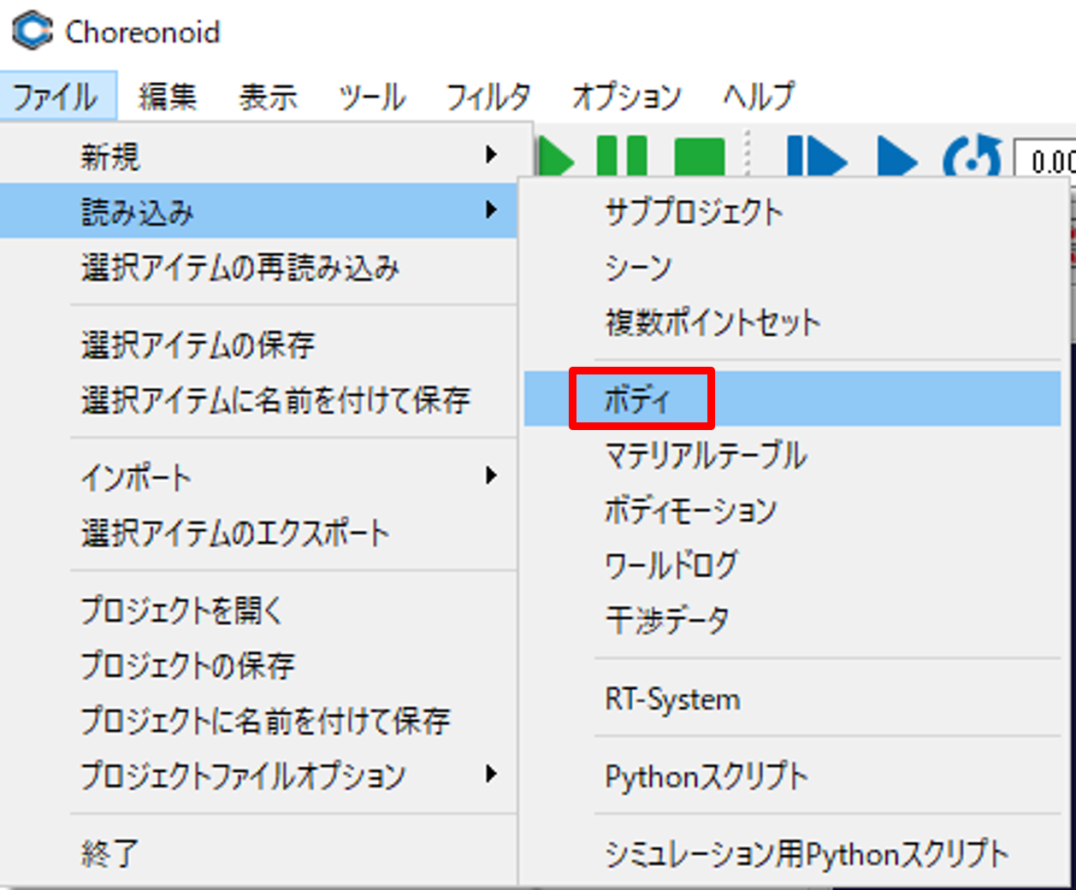Open the フィルタ menu
The height and width of the screenshot is (890, 1076).
pos(488,97)
